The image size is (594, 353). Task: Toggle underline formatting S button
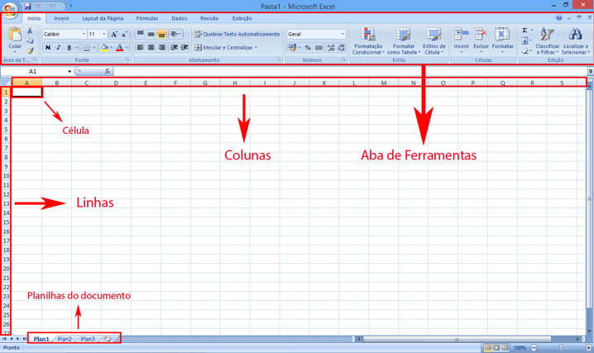[x=69, y=48]
